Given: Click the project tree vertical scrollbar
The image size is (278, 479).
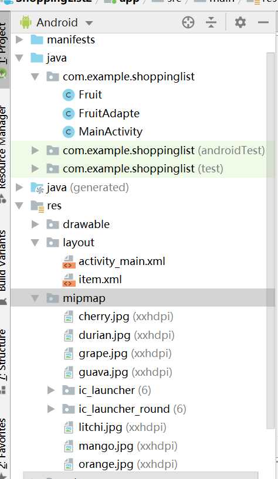Looking at the screenshot, I should point(270,238).
